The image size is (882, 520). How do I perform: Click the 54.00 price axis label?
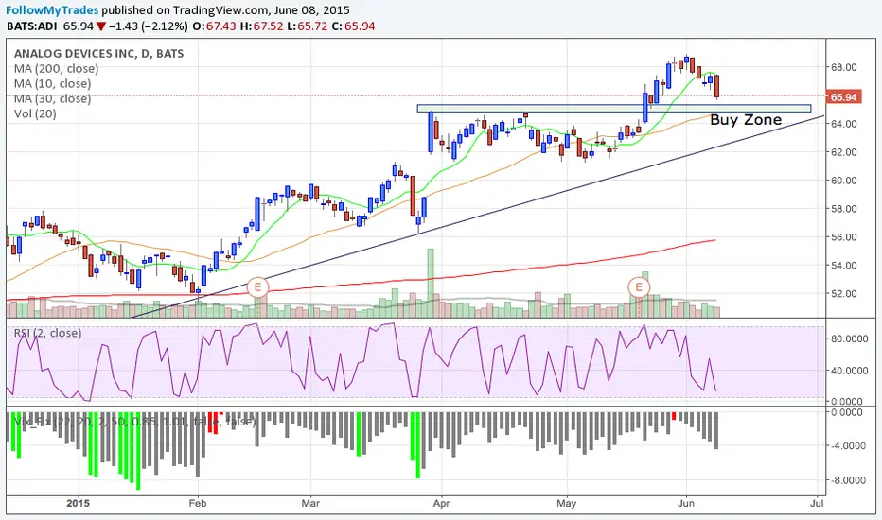coord(844,266)
